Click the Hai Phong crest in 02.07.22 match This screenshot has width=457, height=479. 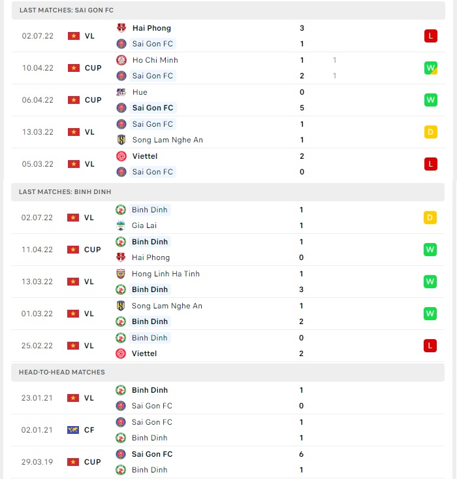click(x=121, y=28)
